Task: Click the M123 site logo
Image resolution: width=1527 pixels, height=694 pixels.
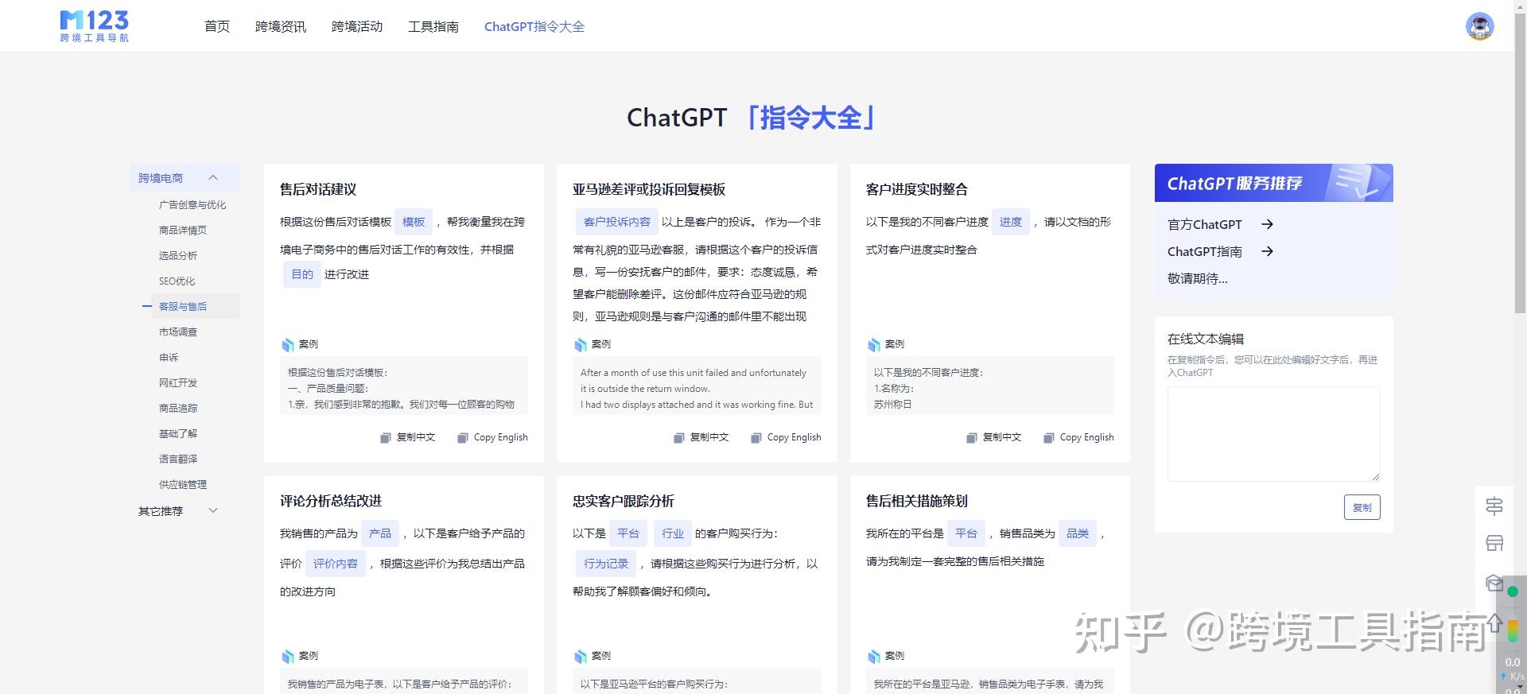Action: pos(94,26)
